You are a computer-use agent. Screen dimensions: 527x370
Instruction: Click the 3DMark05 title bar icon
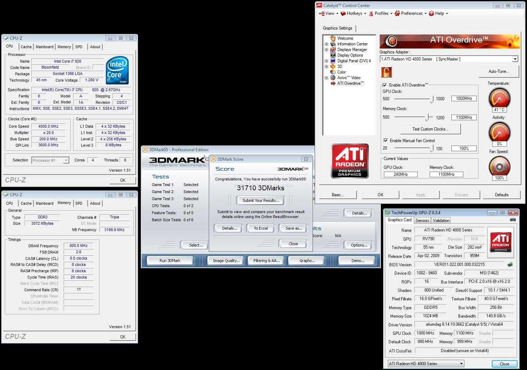click(x=145, y=149)
